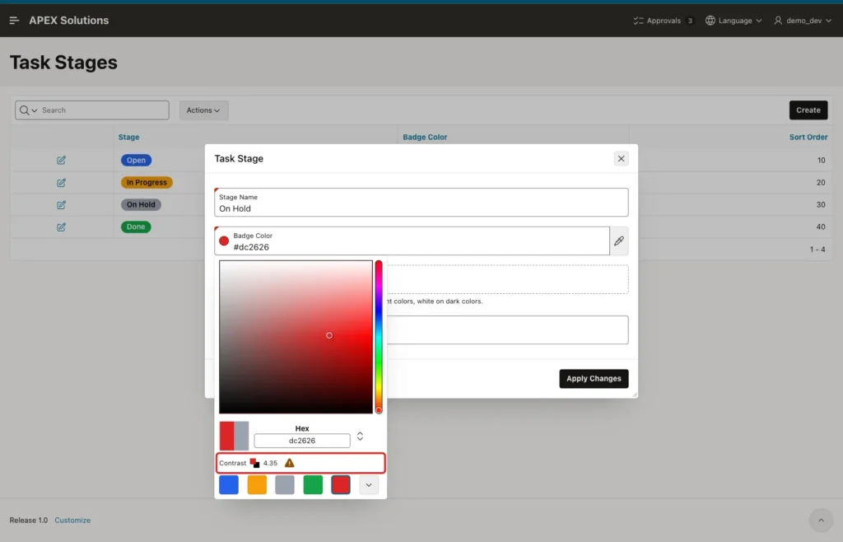The height and width of the screenshot is (542, 843).
Task: Click the contrast color pair icon
Action: [x=255, y=463]
